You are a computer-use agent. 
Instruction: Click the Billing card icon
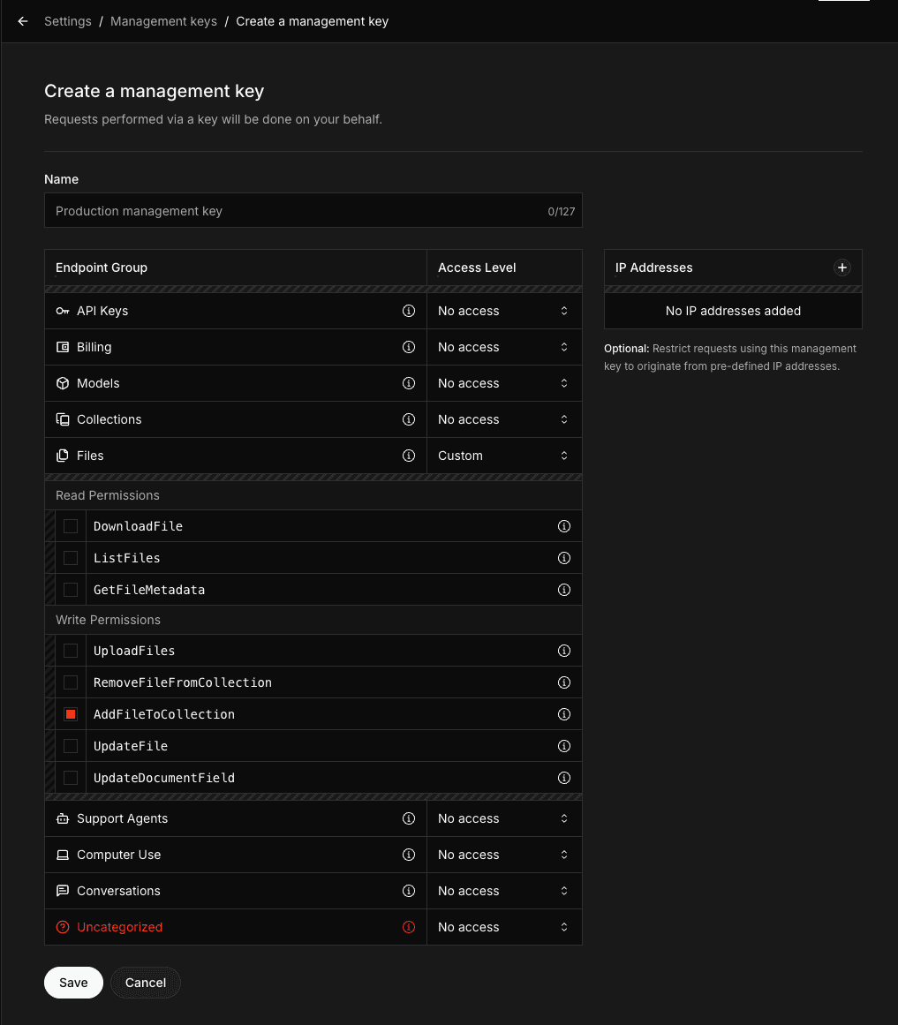click(63, 347)
